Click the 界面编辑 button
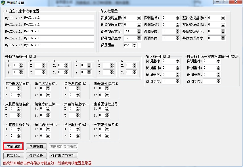This screenshot has width=243, height=167. point(13,147)
